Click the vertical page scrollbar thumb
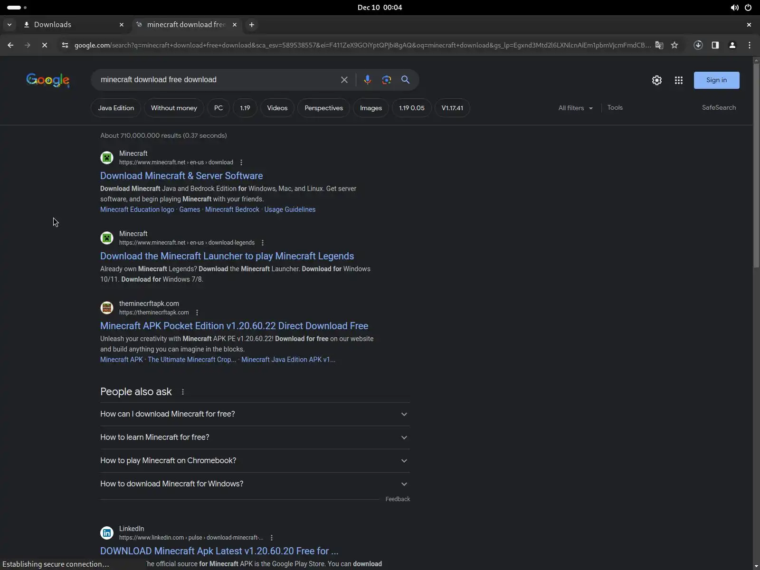Viewport: 760px width, 570px height. tap(756, 166)
